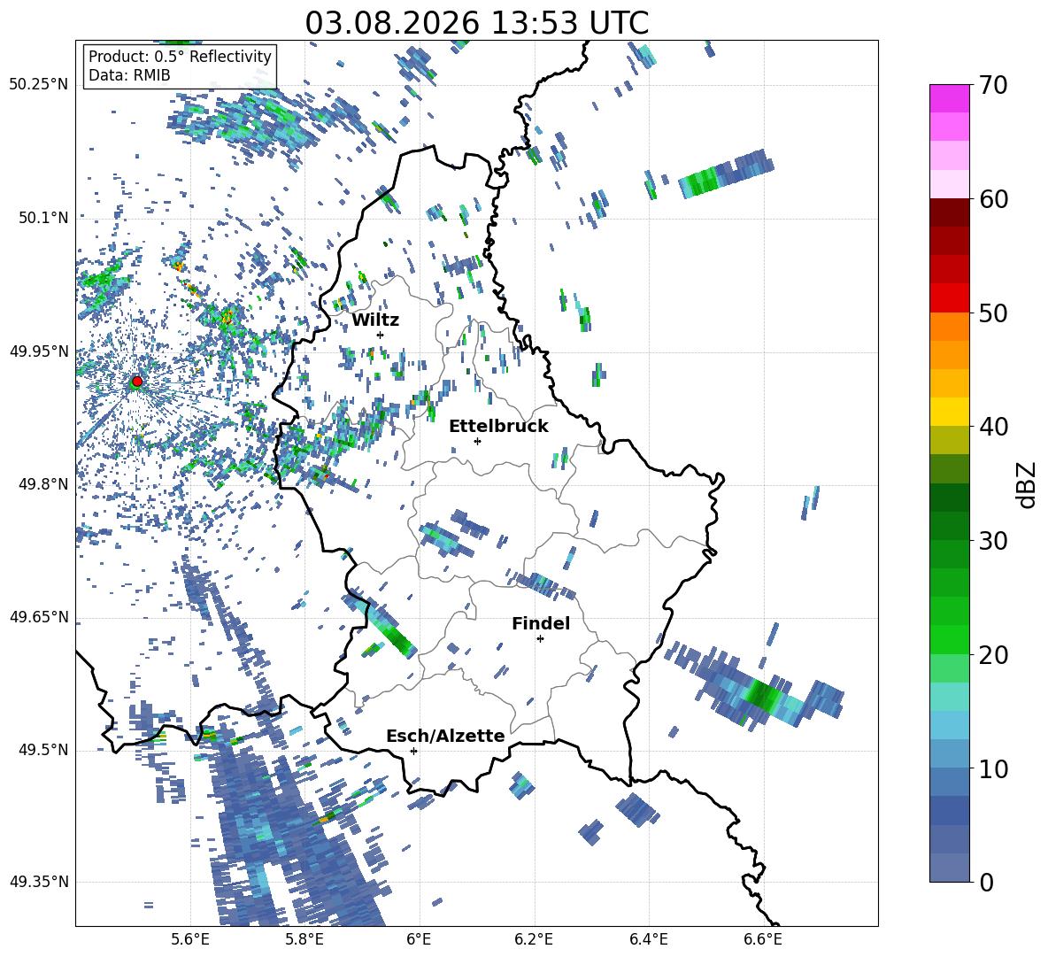Click the Findel city label
Image resolution: width=1048 pixels, height=957 pixels.
point(541,623)
